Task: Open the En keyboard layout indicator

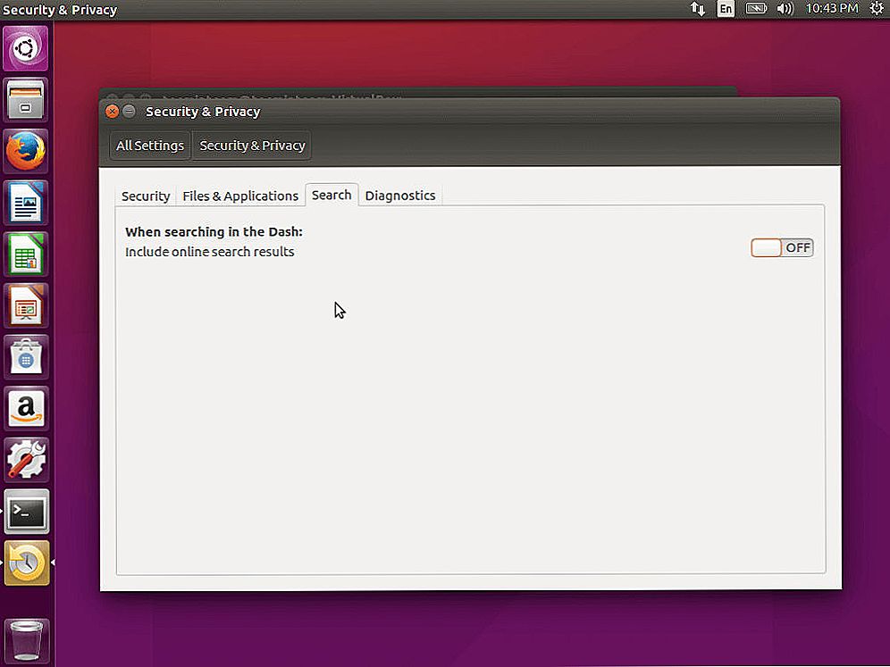Action: [726, 9]
